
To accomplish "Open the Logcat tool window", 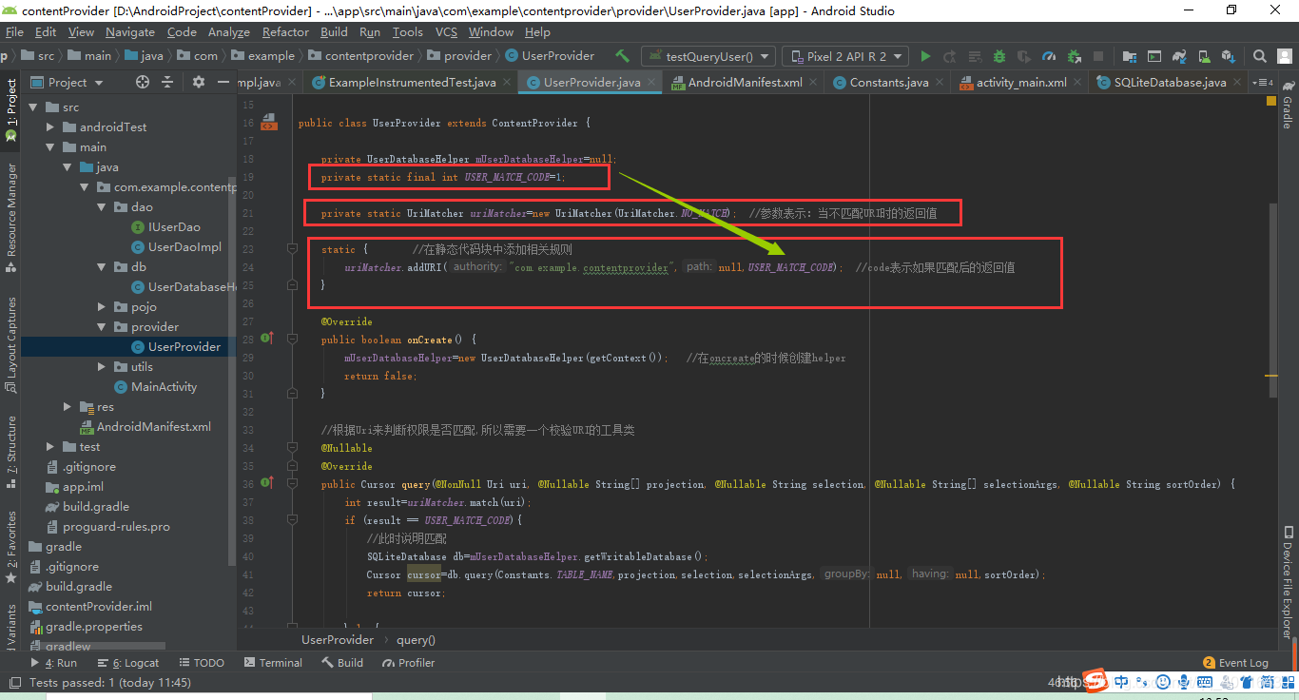I will pyautogui.click(x=129, y=663).
